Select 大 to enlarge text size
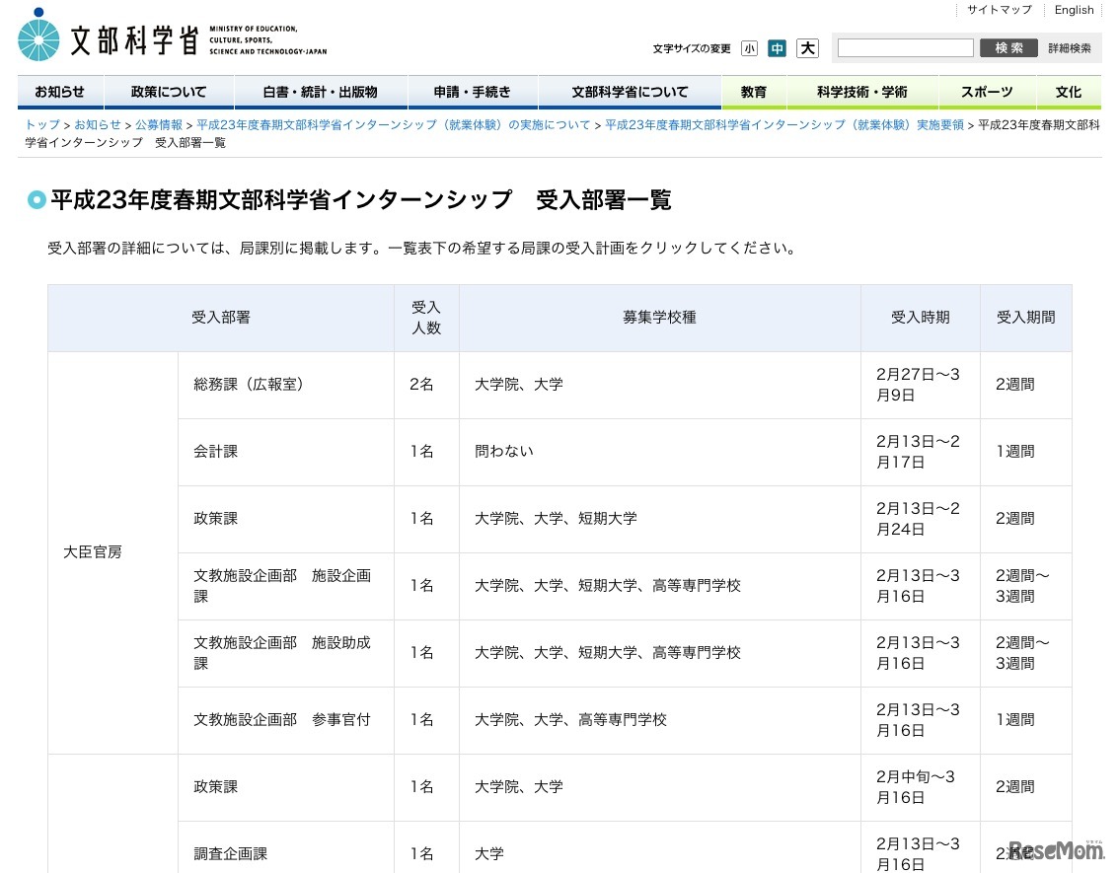The height and width of the screenshot is (873, 1118). [x=807, y=47]
